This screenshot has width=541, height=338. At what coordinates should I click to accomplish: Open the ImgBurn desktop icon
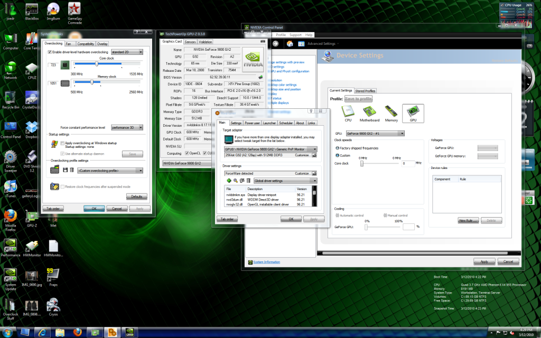[53, 12]
